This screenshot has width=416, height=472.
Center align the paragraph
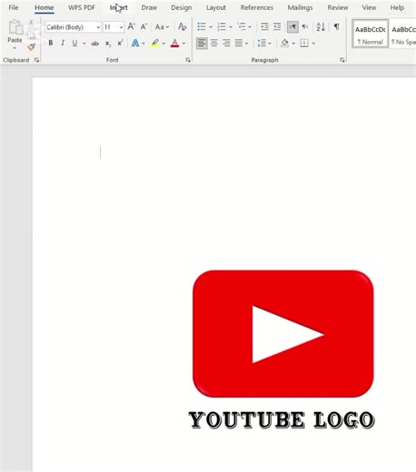214,44
